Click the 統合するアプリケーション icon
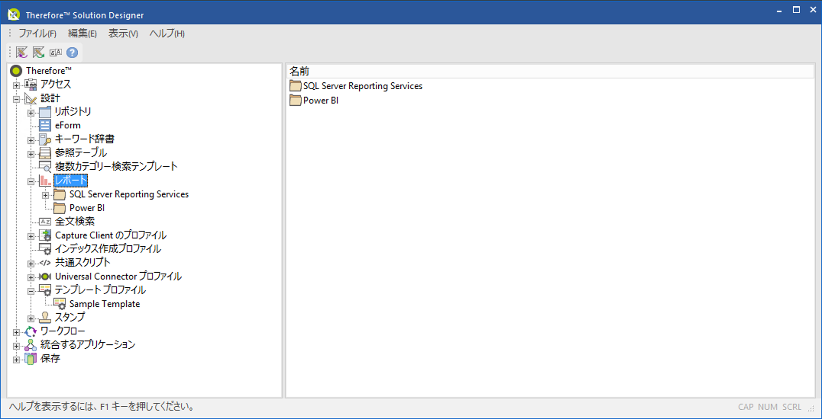 (x=30, y=345)
